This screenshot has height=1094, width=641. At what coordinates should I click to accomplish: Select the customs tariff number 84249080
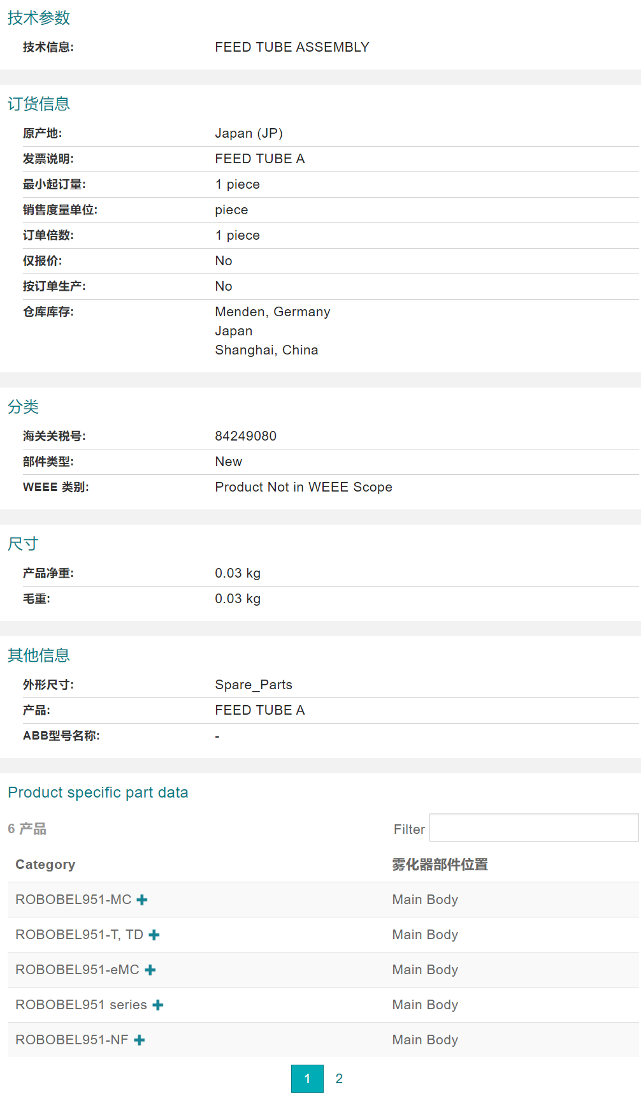coord(246,436)
